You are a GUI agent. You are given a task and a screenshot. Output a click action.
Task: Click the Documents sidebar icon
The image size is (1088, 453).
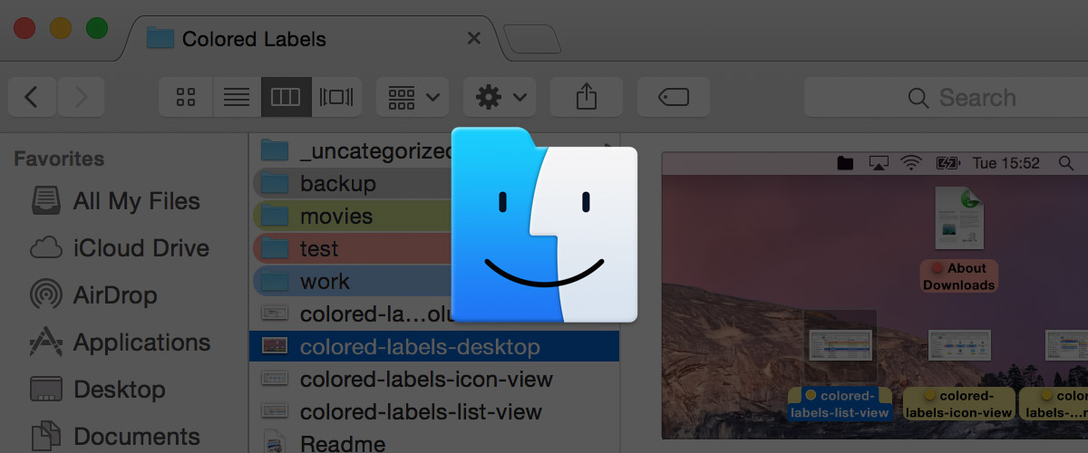(x=46, y=437)
